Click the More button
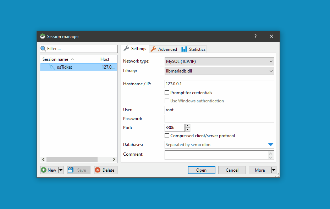The height and width of the screenshot is (209, 330). [260, 170]
